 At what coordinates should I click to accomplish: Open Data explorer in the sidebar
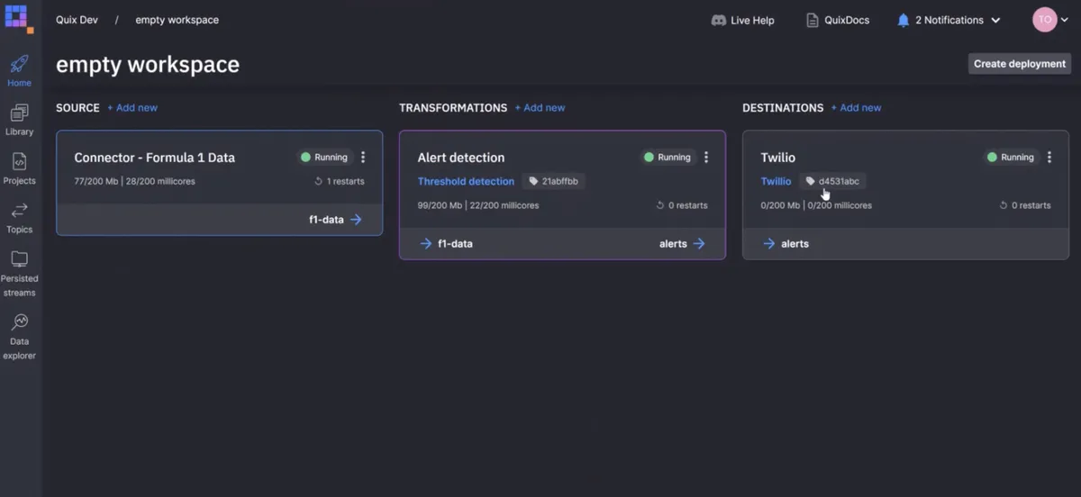(19, 337)
